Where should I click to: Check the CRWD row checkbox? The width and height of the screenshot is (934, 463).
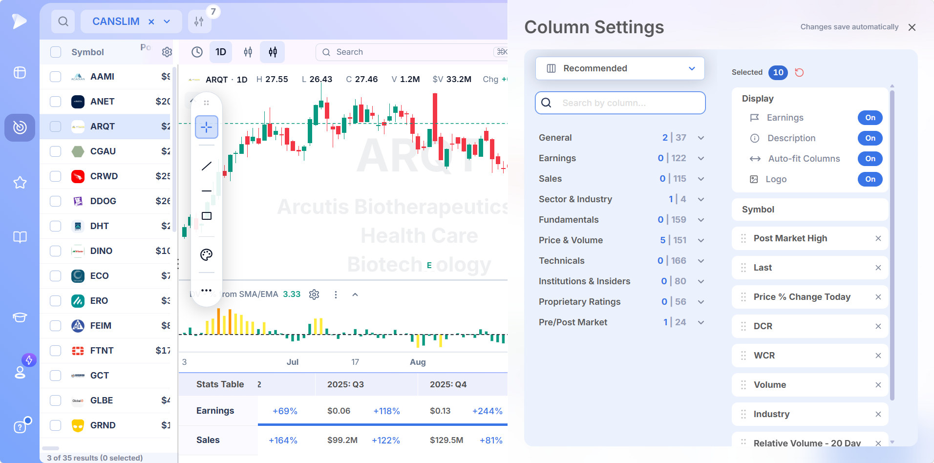coord(56,176)
